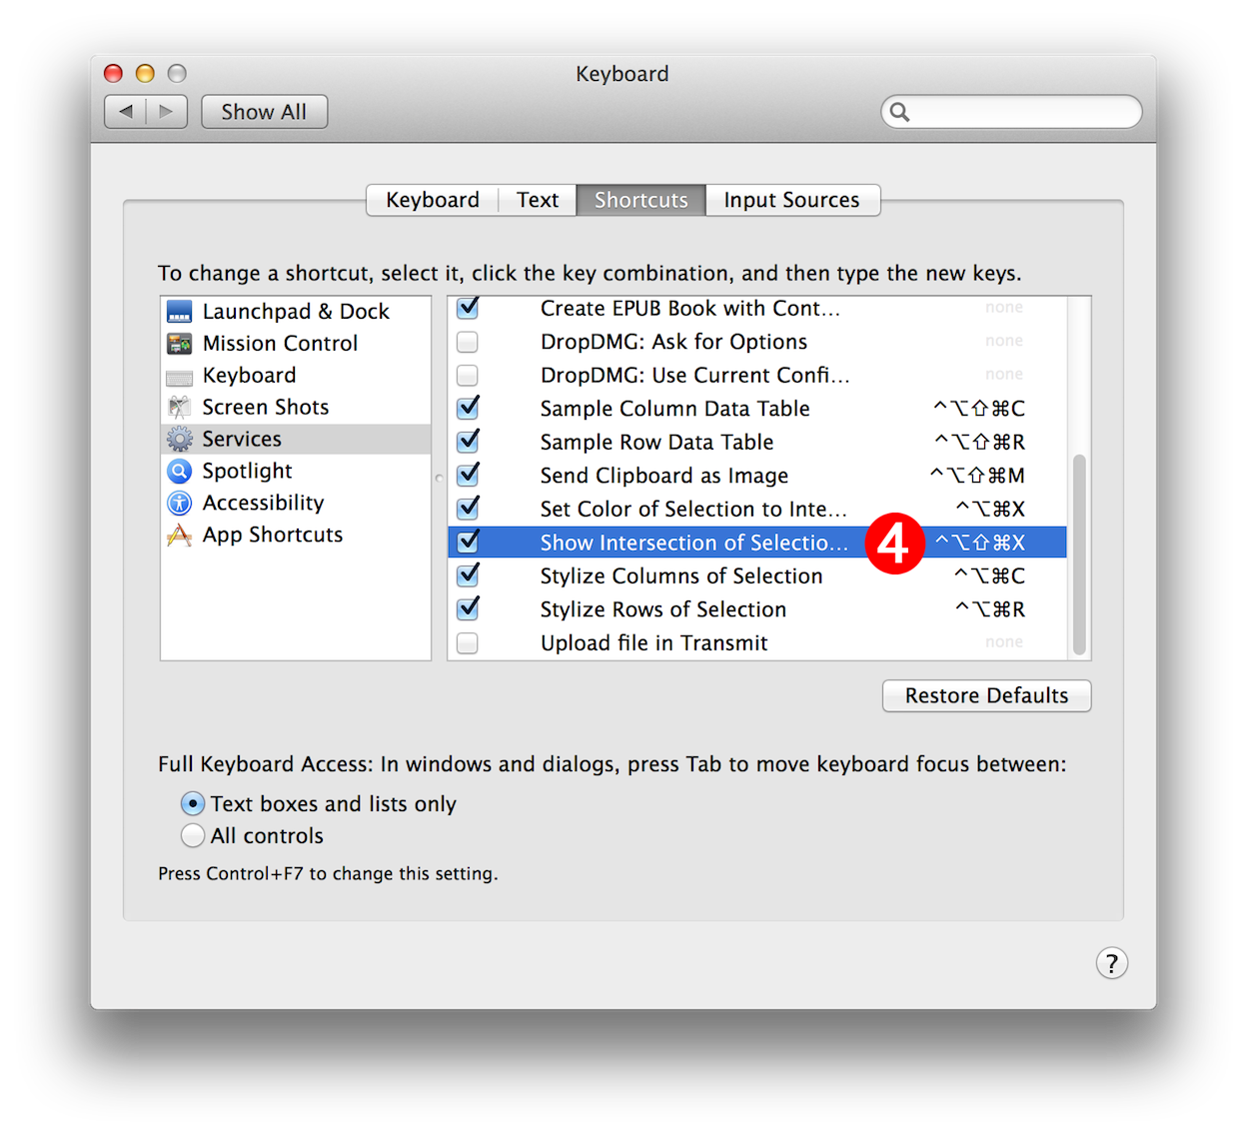This screenshot has height=1135, width=1247.
Task: Uncheck Stylize Rows of Selection checkbox
Action: point(468,609)
